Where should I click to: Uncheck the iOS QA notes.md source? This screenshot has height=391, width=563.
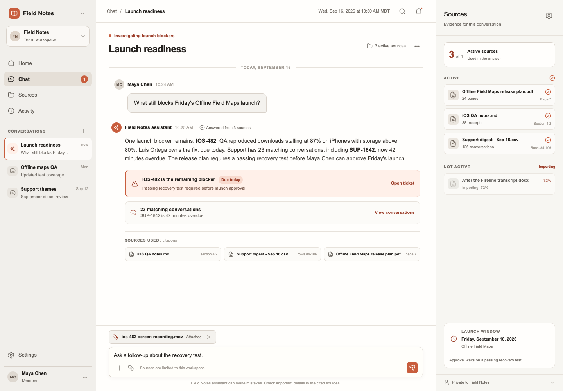pyautogui.click(x=548, y=116)
